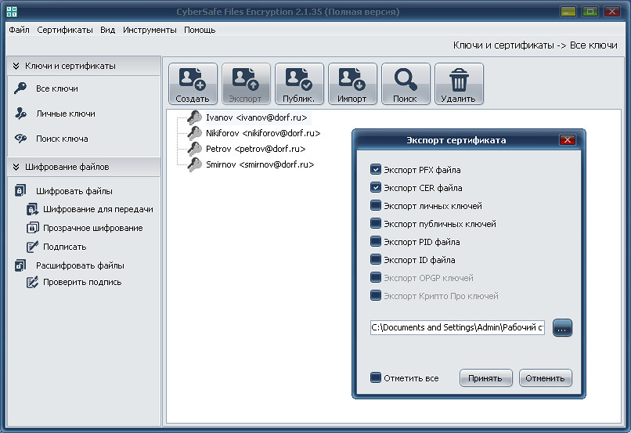Confirm export with Принять button
This screenshot has width=631, height=433.
click(x=485, y=378)
